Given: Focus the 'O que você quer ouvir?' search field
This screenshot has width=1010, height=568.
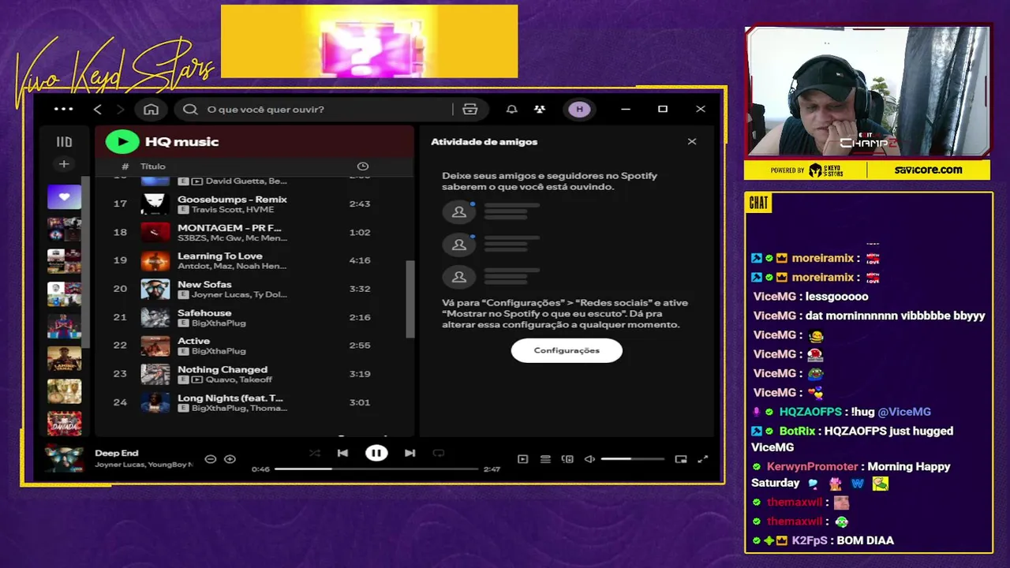Looking at the screenshot, I should [x=316, y=109].
